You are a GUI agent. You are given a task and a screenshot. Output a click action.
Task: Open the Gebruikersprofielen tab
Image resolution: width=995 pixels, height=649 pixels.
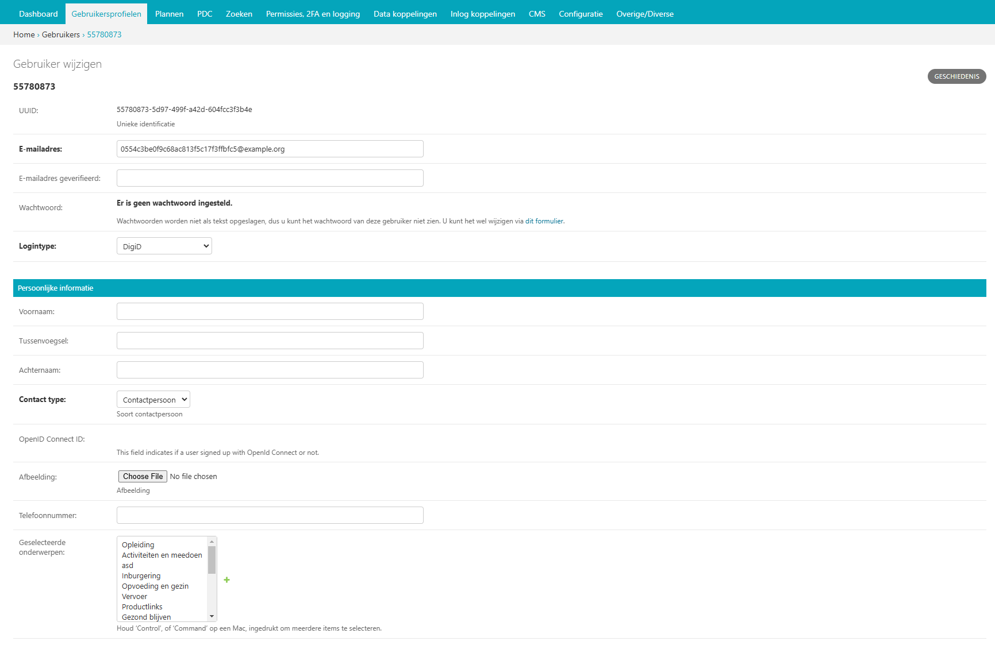pyautogui.click(x=106, y=14)
